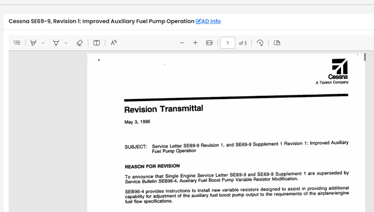374x212 pixels.
Task: Open the AD Info link
Action: pyautogui.click(x=211, y=21)
